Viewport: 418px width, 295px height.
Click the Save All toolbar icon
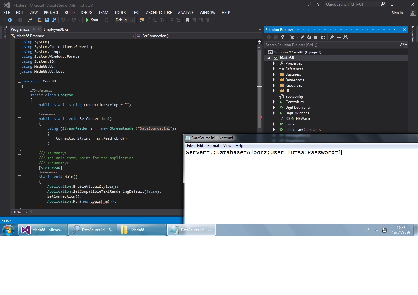[x=54, y=20]
